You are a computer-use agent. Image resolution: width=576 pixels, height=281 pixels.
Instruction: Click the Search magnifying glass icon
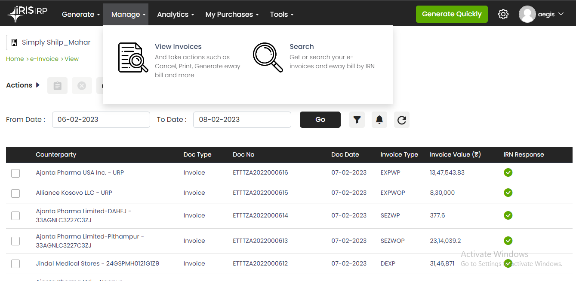268,57
